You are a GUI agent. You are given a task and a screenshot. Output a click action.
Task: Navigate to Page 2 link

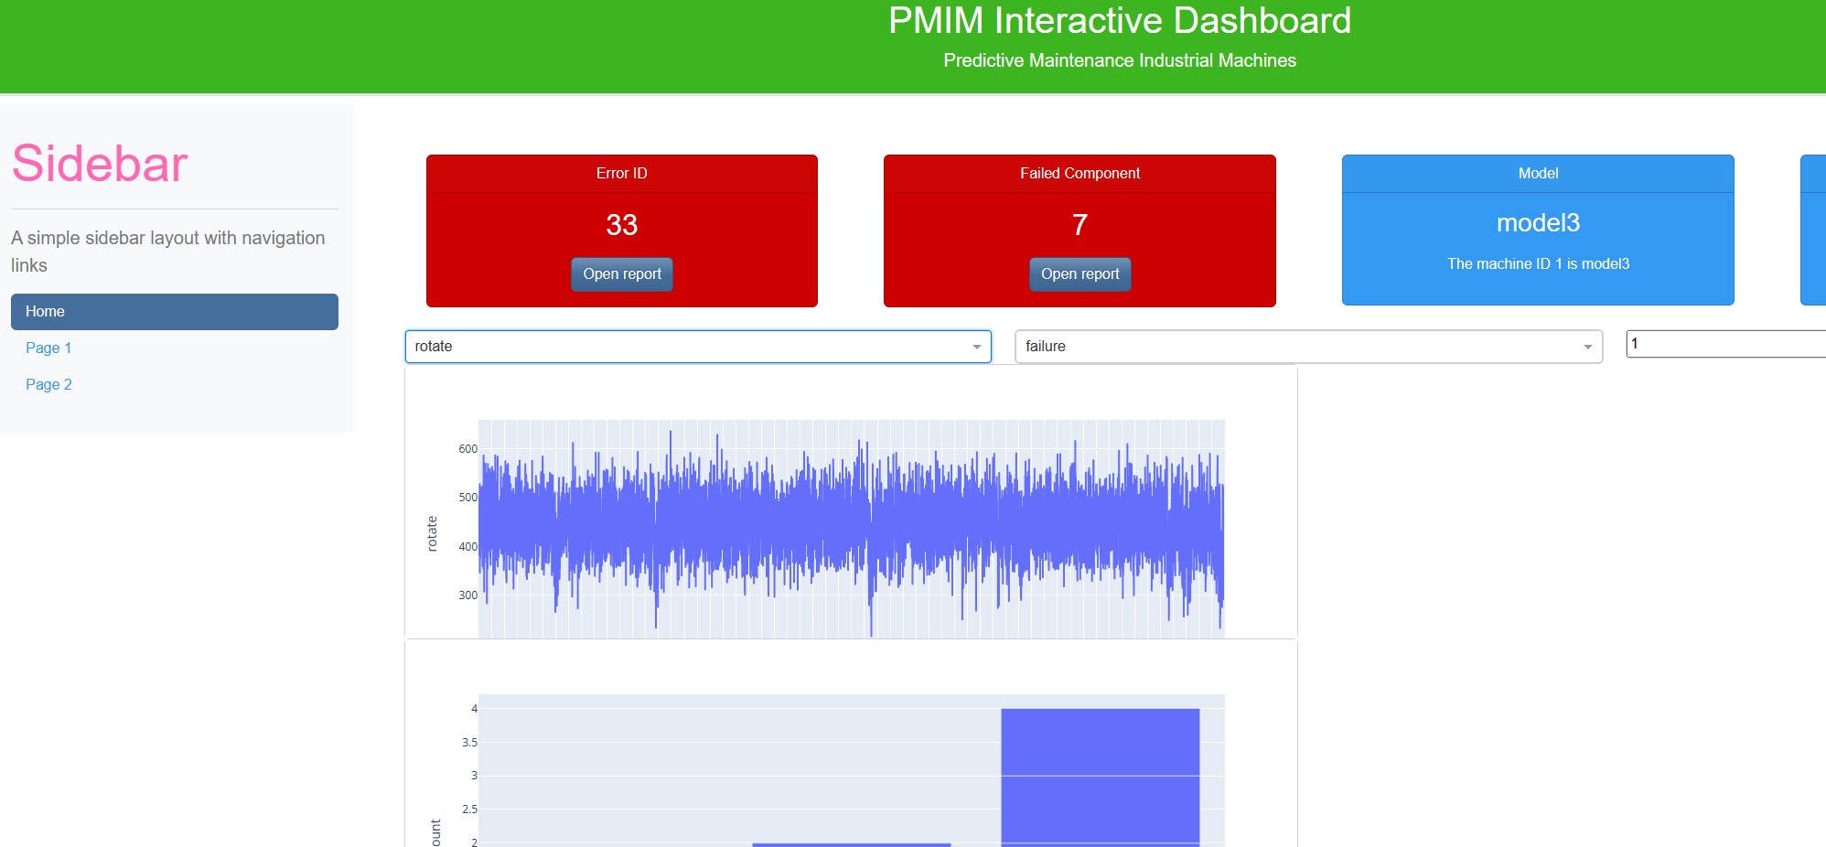coord(48,385)
